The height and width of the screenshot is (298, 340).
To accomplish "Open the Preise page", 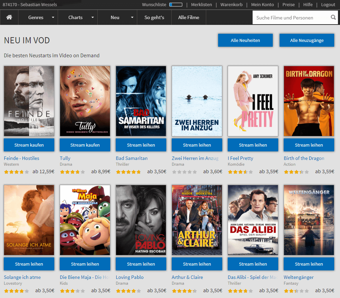I will (x=288, y=4).
